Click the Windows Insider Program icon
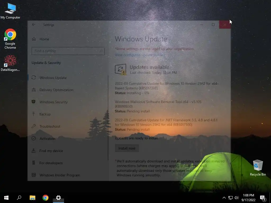The width and height of the screenshot is (271, 203). tap(34, 175)
